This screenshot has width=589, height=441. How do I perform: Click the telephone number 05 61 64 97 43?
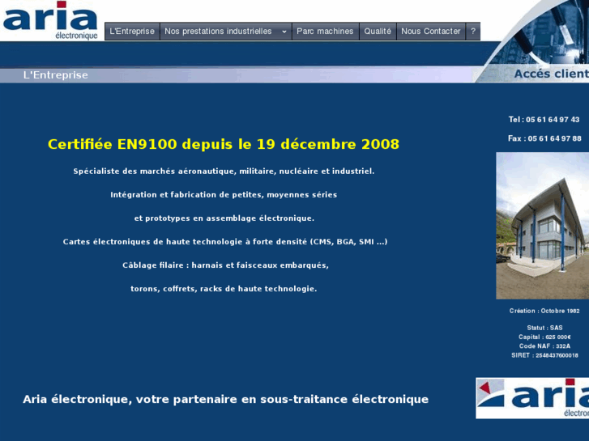pos(553,120)
